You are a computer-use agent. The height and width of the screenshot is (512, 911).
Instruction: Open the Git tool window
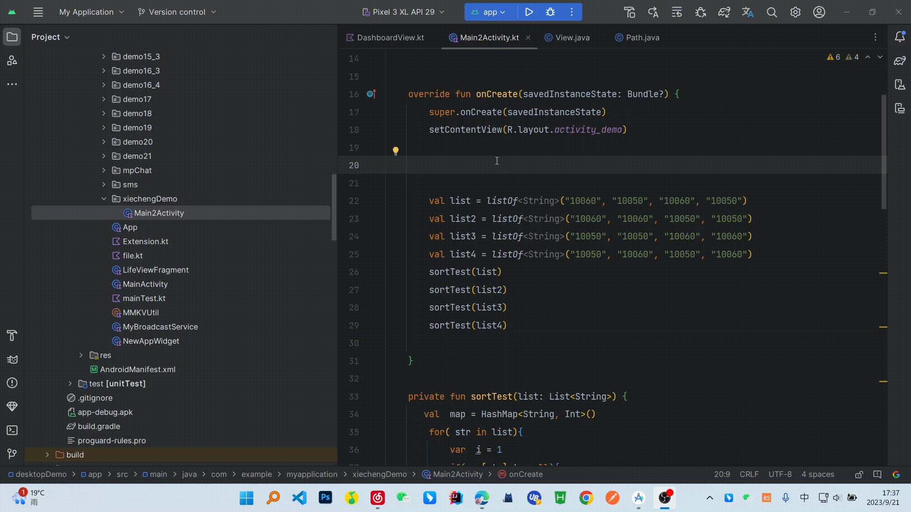pos(12,454)
